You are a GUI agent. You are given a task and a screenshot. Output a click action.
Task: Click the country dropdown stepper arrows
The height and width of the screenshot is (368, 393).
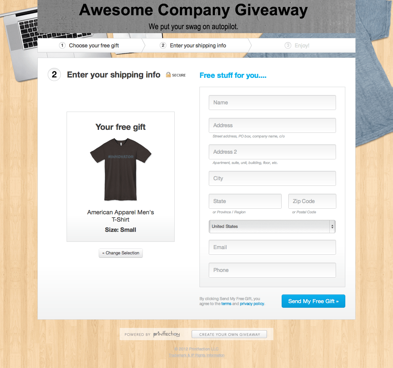(x=332, y=227)
